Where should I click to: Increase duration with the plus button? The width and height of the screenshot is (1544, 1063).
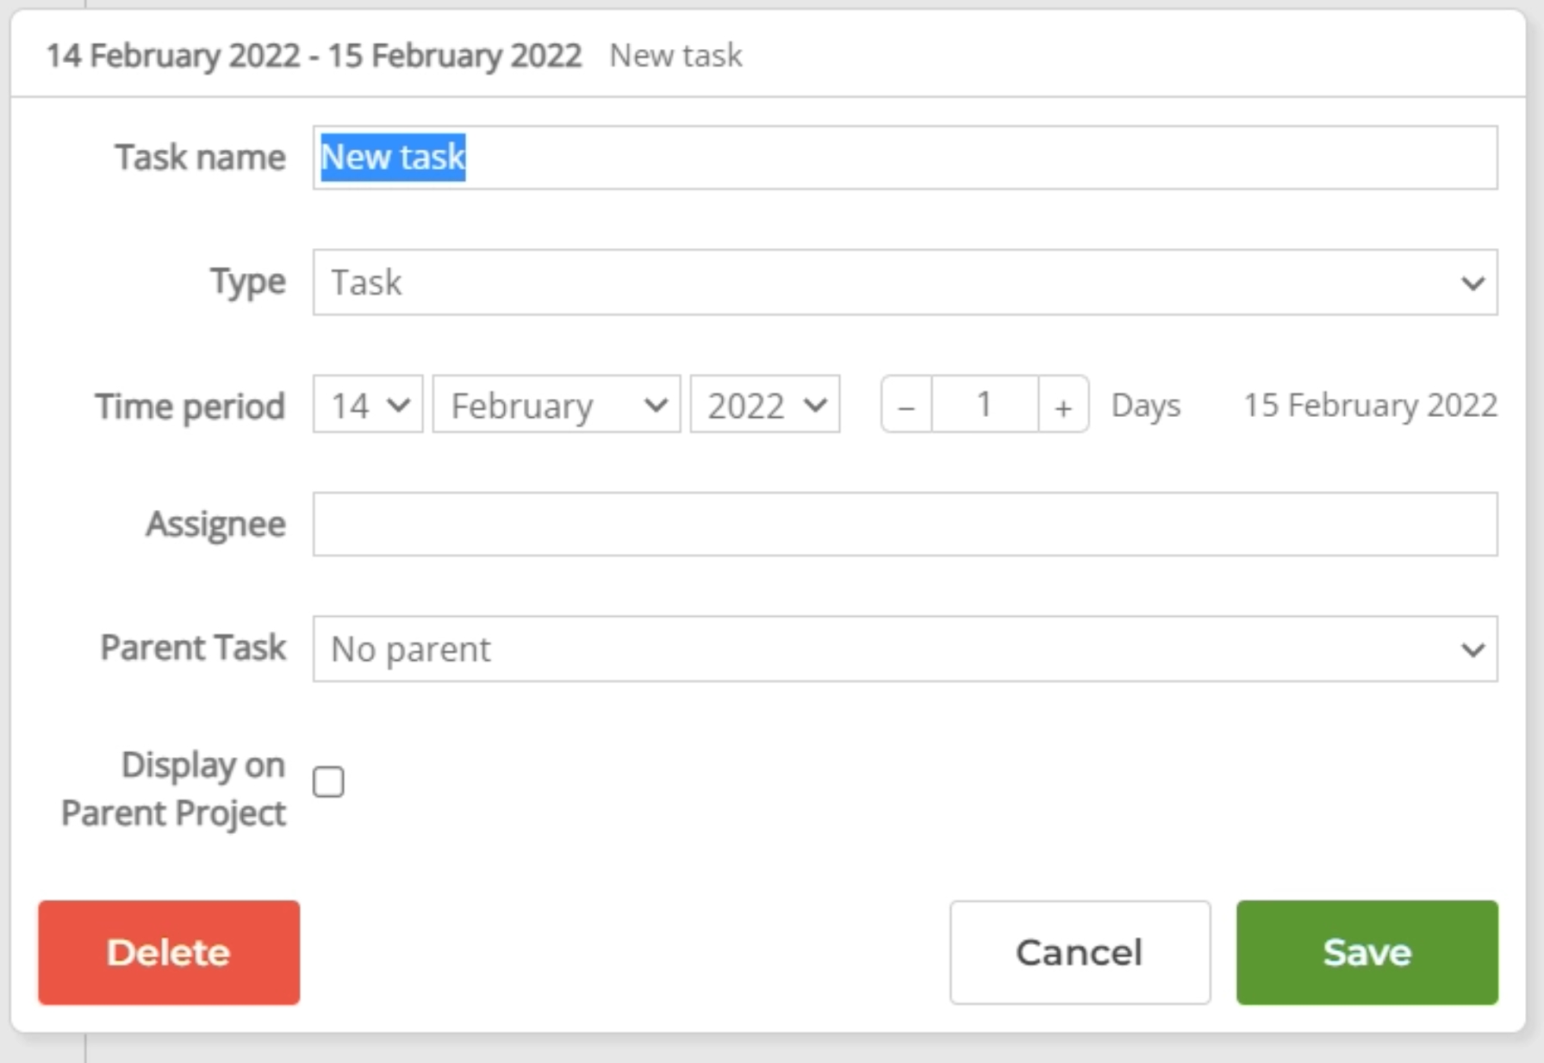[1063, 405]
